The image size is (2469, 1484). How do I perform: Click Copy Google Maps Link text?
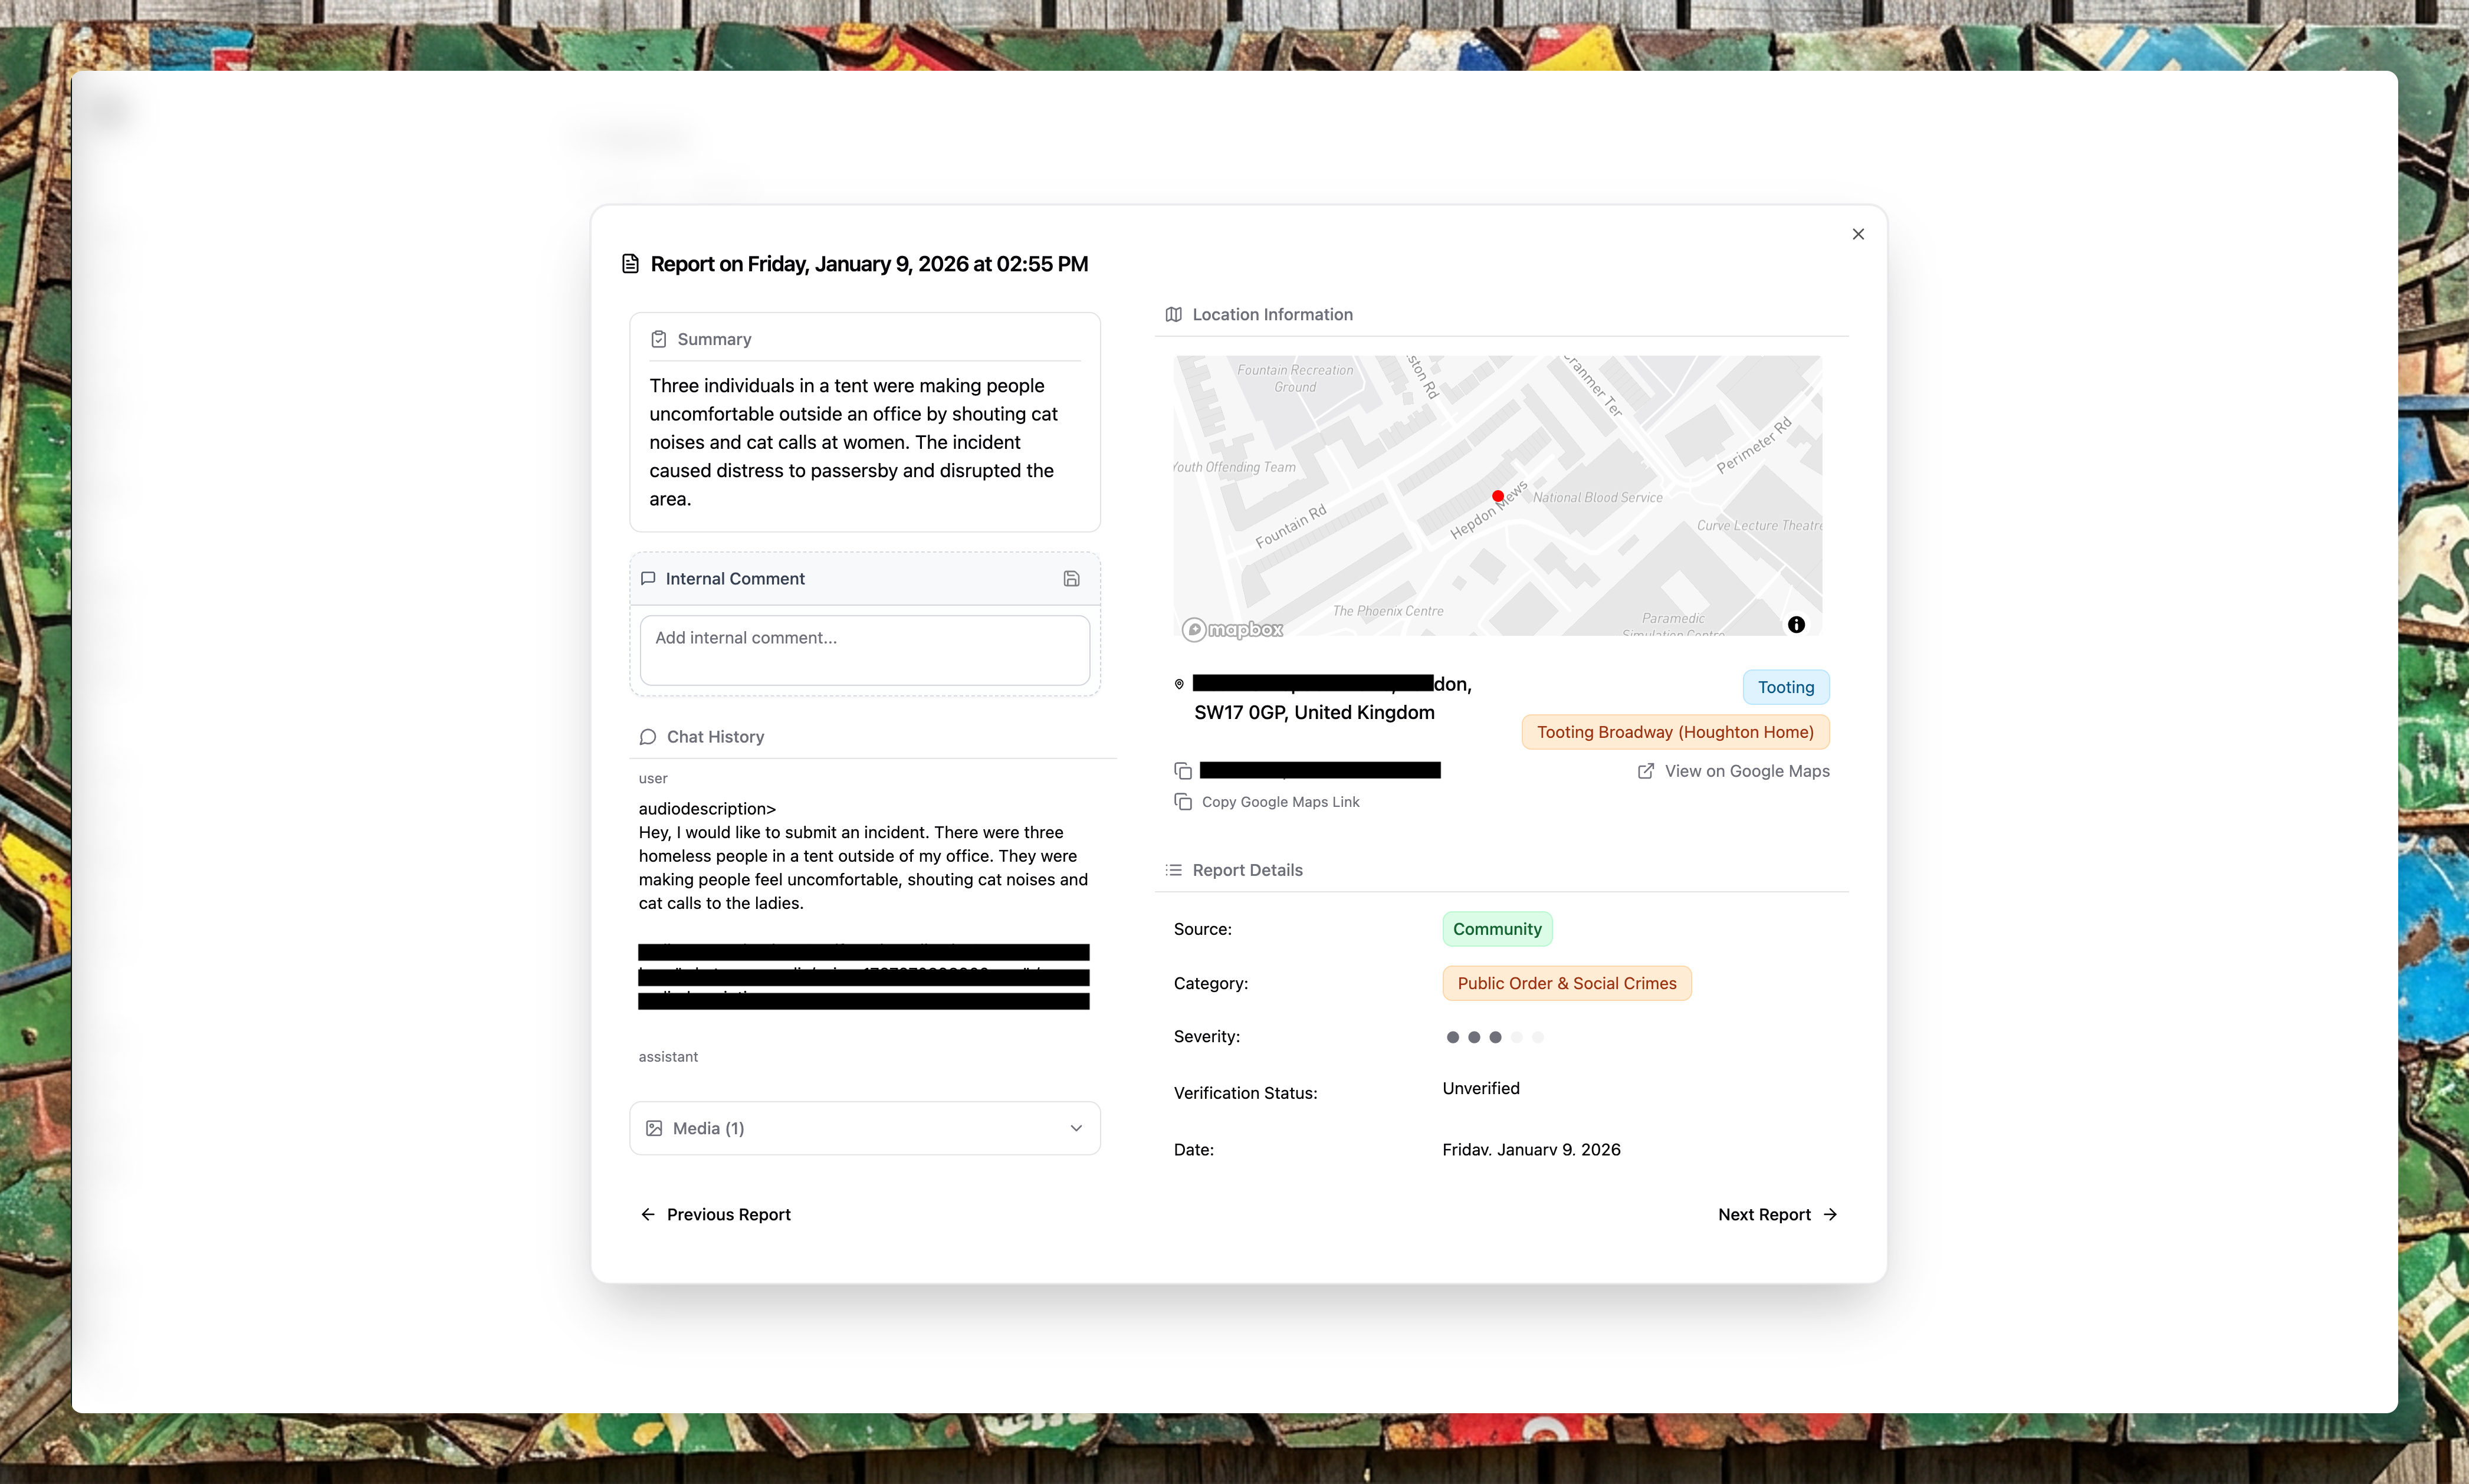coord(1280,802)
